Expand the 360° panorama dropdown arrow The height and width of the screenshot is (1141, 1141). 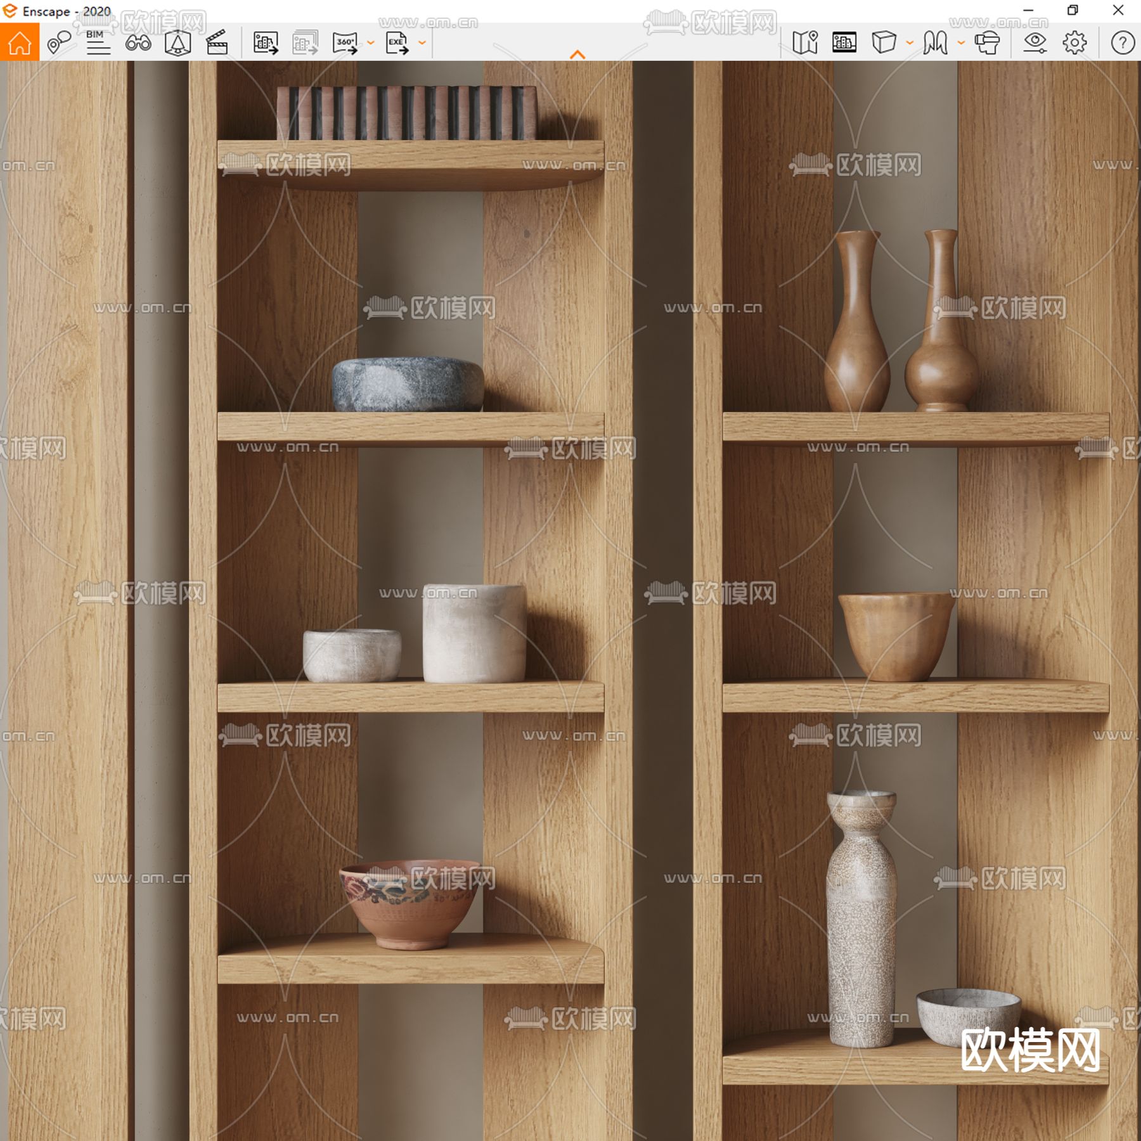[x=371, y=43]
